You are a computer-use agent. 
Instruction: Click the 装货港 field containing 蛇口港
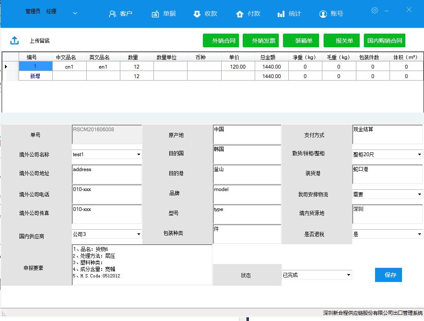click(387, 174)
